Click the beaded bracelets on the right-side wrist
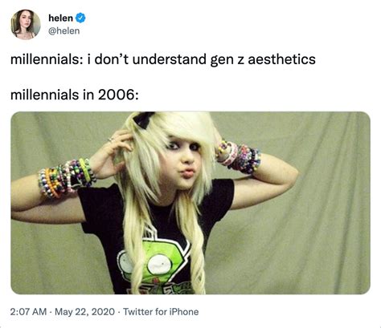This screenshot has height=328, width=381. pyautogui.click(x=239, y=156)
